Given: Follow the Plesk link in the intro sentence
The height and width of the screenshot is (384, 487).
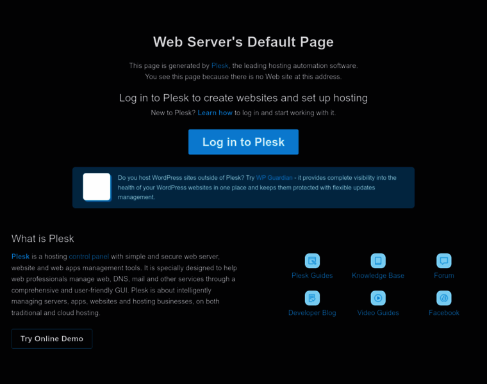Looking at the screenshot, I should [220, 65].
